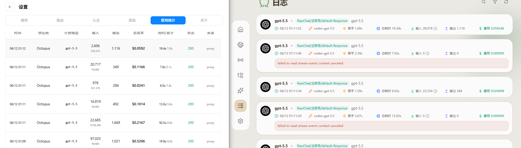Show input token info for 输入 28,078
The width and height of the screenshot is (521, 148).
[435, 28]
